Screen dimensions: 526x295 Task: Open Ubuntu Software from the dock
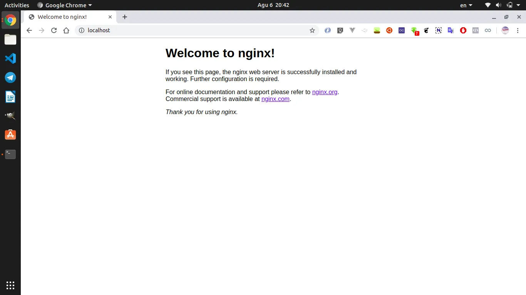click(10, 135)
